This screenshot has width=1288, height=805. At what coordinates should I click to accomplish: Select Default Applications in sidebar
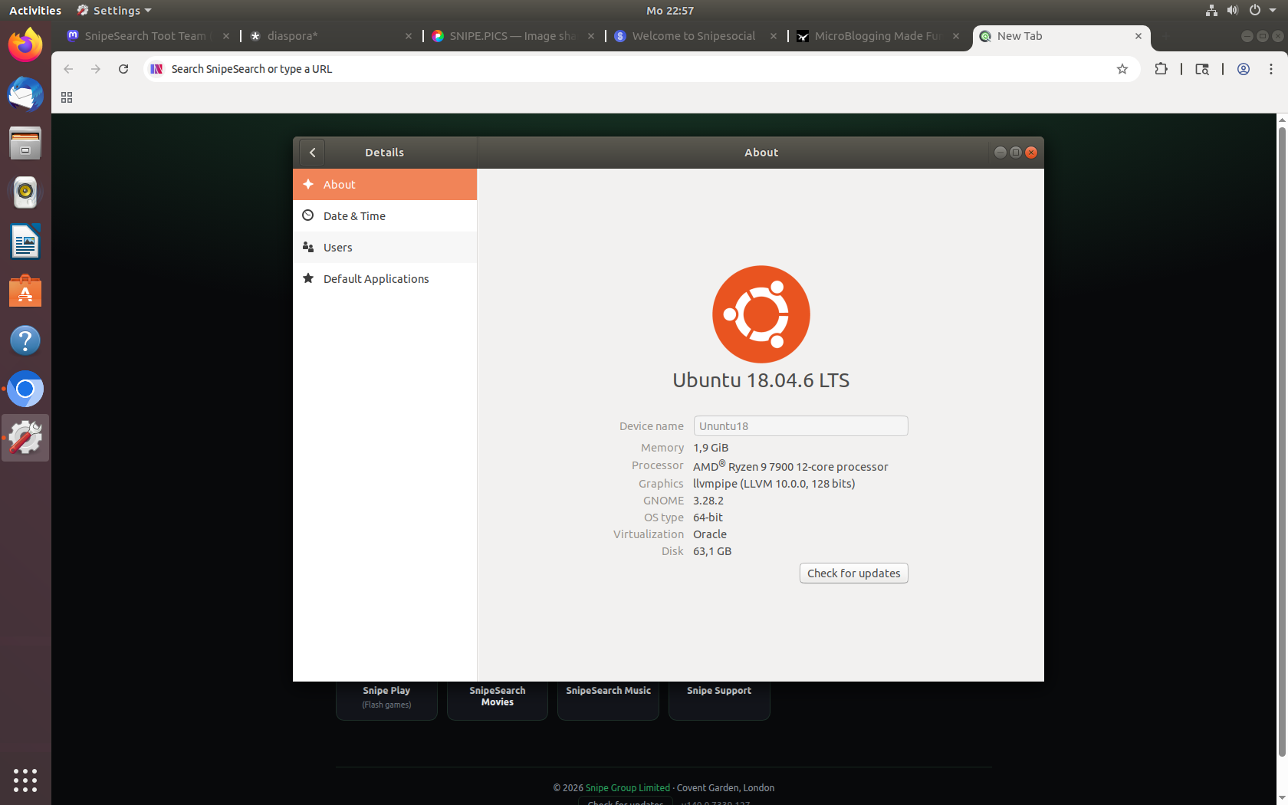385,279
